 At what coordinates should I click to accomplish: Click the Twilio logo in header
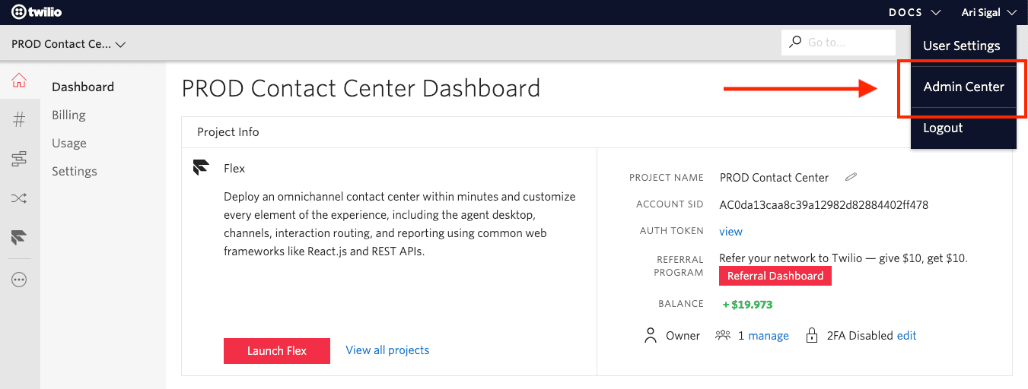[x=37, y=12]
